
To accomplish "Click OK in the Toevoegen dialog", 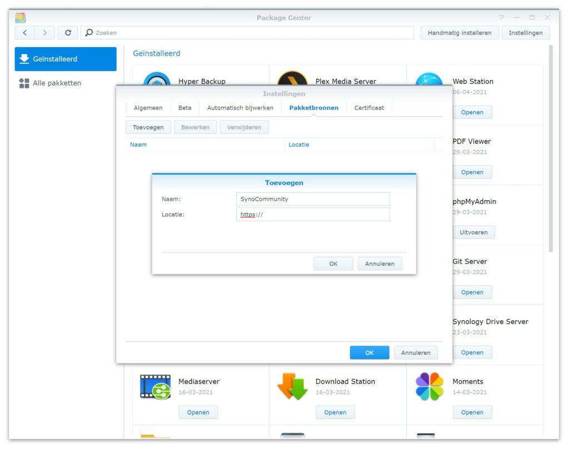I will 333,264.
